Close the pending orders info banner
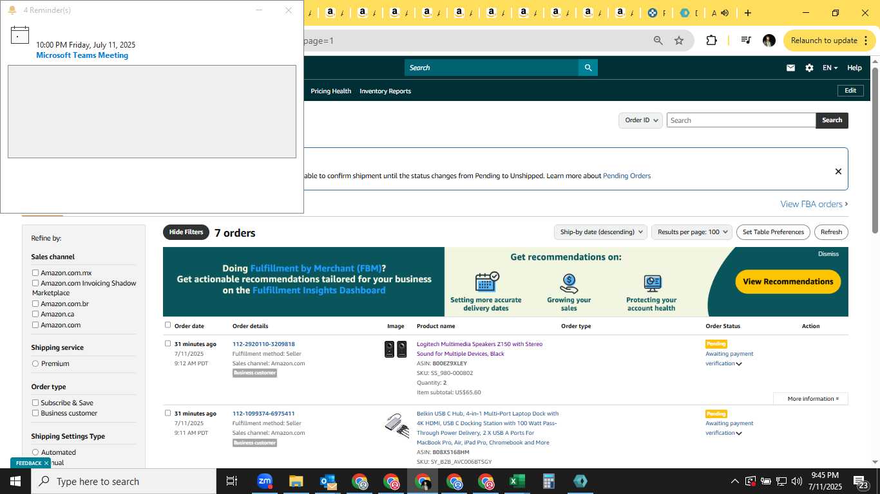Screen dimensions: 880x494 [x=838, y=171]
